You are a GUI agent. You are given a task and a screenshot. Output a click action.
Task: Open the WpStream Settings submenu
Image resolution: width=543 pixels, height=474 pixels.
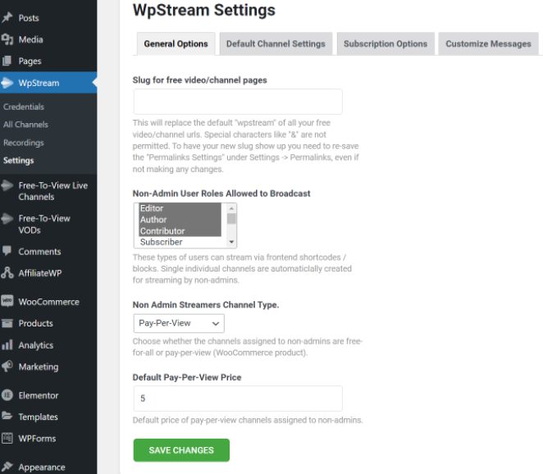pyautogui.click(x=18, y=160)
